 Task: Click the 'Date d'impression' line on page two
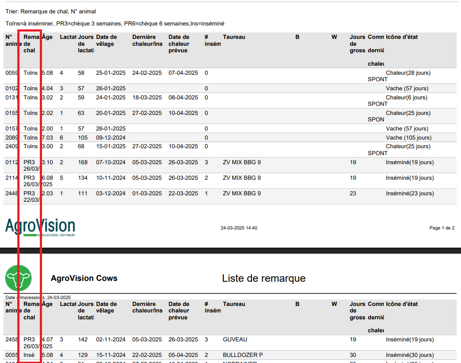38,297
